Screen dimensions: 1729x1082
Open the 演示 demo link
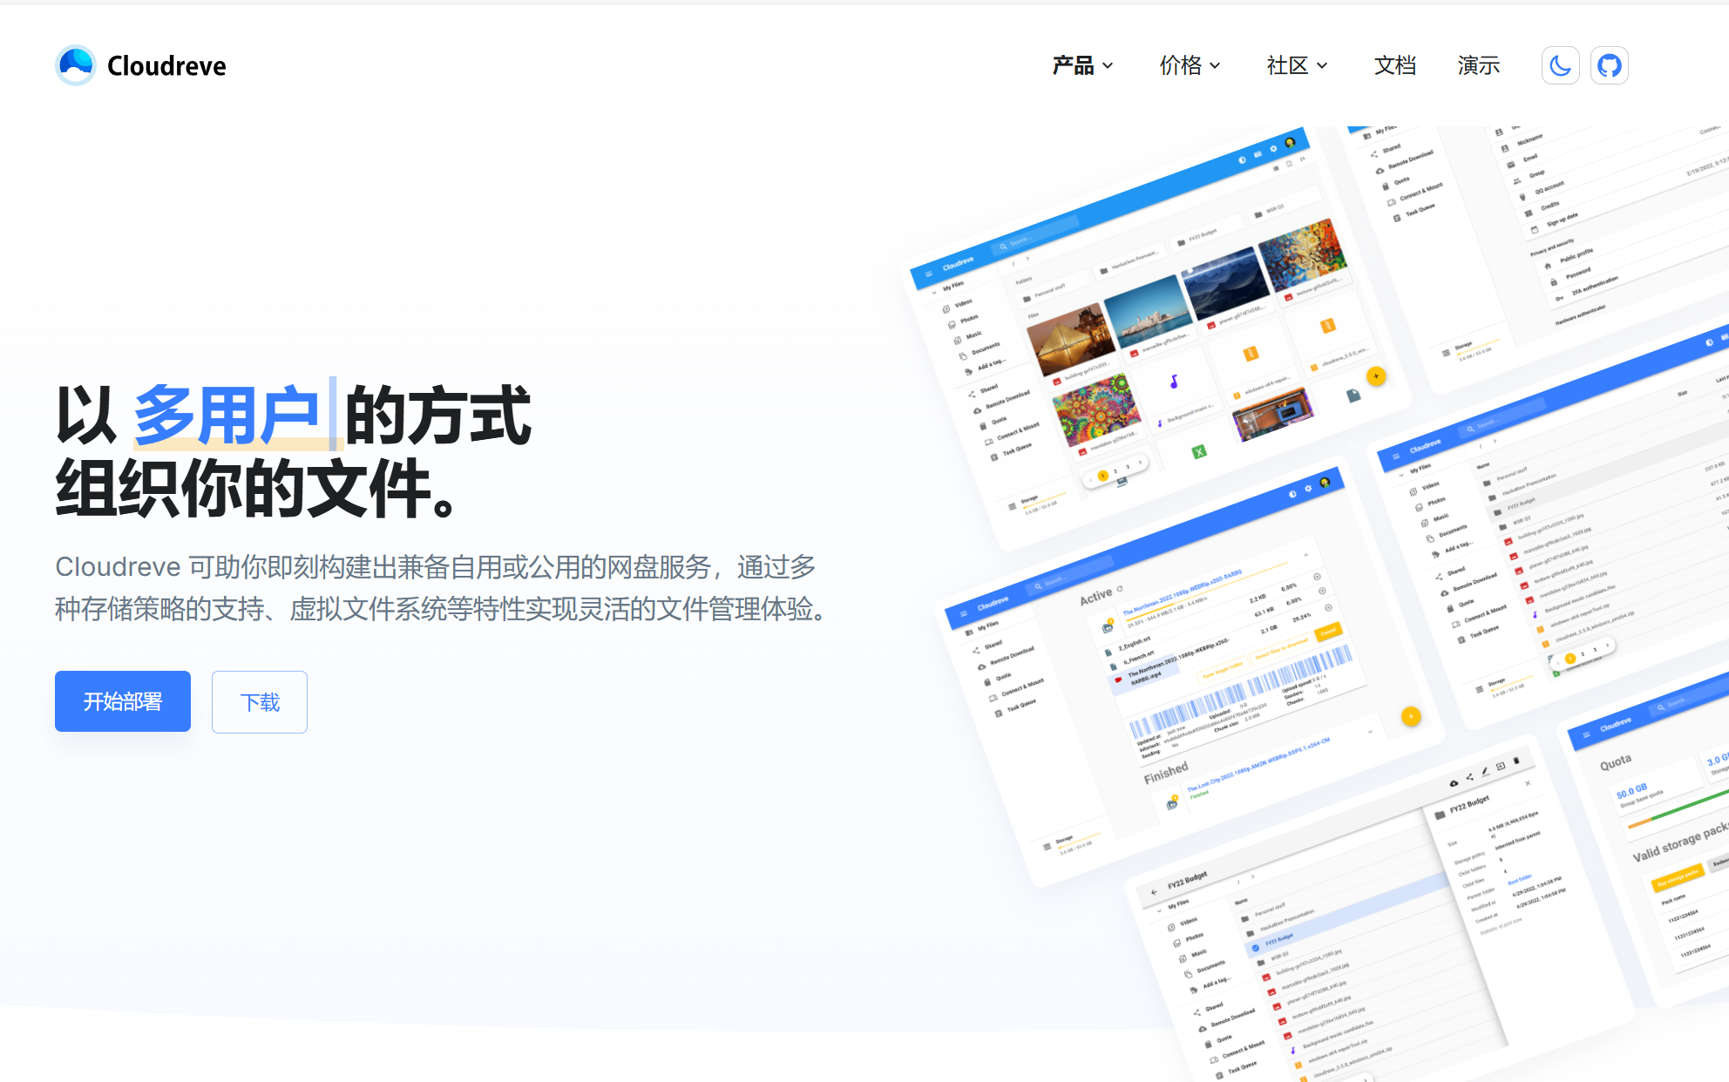pos(1479,65)
